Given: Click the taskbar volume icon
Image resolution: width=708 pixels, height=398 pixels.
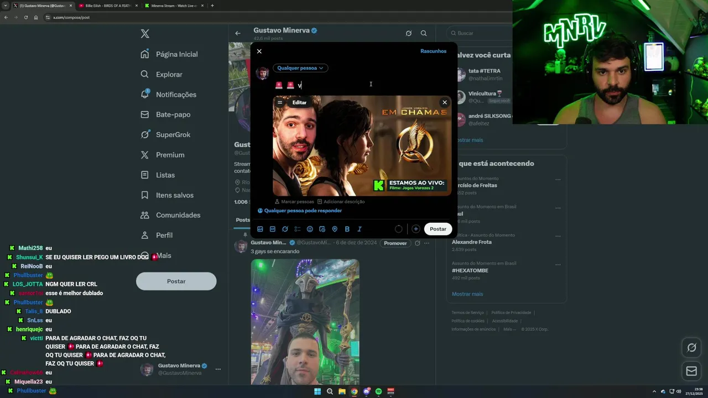Looking at the screenshot, I should tap(679, 391).
